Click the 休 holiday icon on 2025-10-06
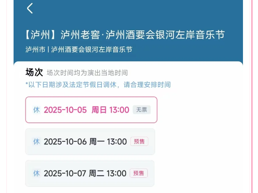This screenshot has height=193, width=258. pos(37,142)
